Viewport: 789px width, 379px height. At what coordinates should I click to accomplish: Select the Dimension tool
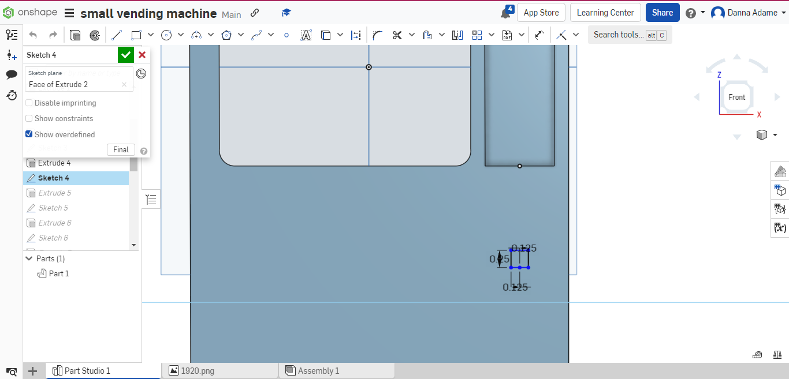(356, 35)
